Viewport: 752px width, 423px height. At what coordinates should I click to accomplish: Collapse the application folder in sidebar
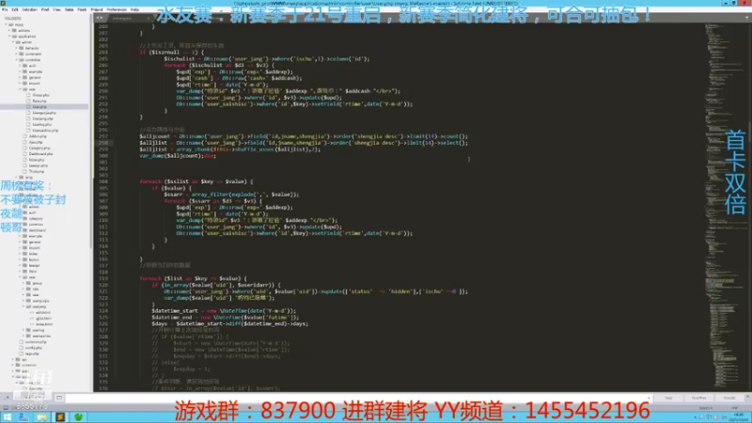point(9,37)
